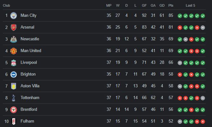
Task: Click Fulham's latest loss result icon
Action: point(203,122)
